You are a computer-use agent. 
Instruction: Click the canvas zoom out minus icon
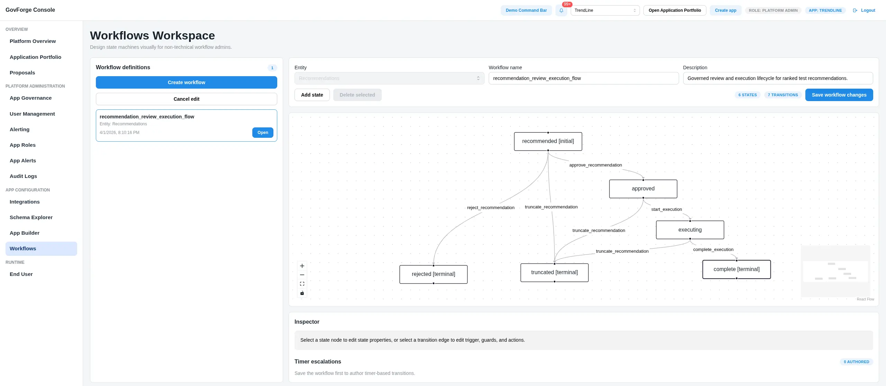pyautogui.click(x=302, y=275)
